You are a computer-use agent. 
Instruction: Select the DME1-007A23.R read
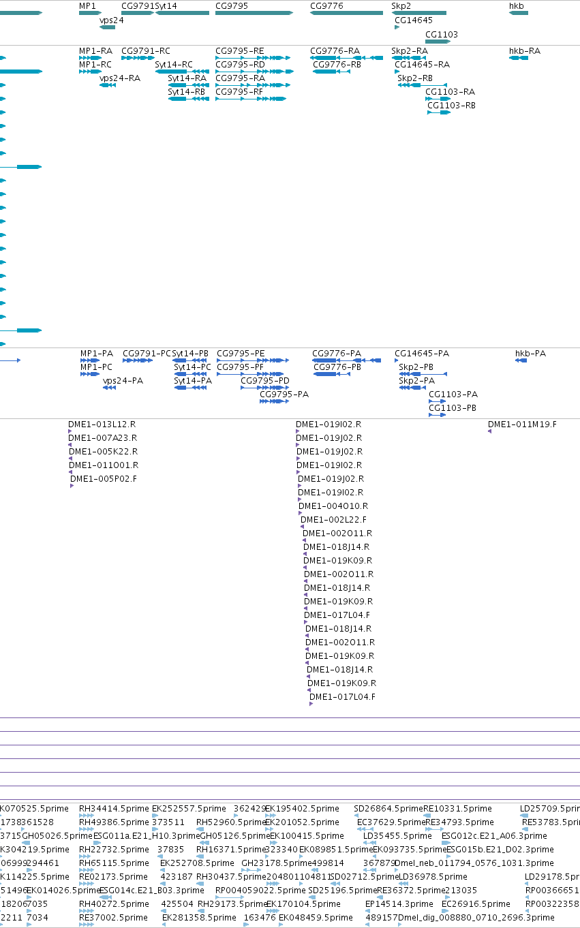click(x=103, y=438)
